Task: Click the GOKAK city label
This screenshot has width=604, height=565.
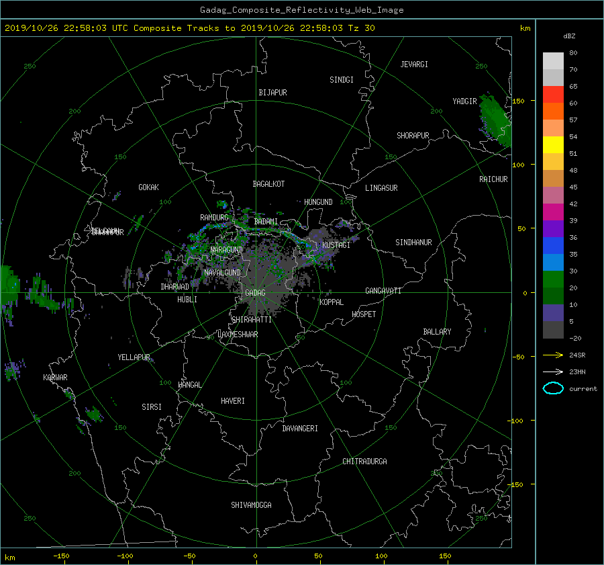Action: [148, 187]
